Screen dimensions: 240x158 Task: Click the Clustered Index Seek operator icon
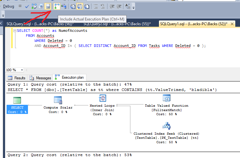[x=166, y=126]
